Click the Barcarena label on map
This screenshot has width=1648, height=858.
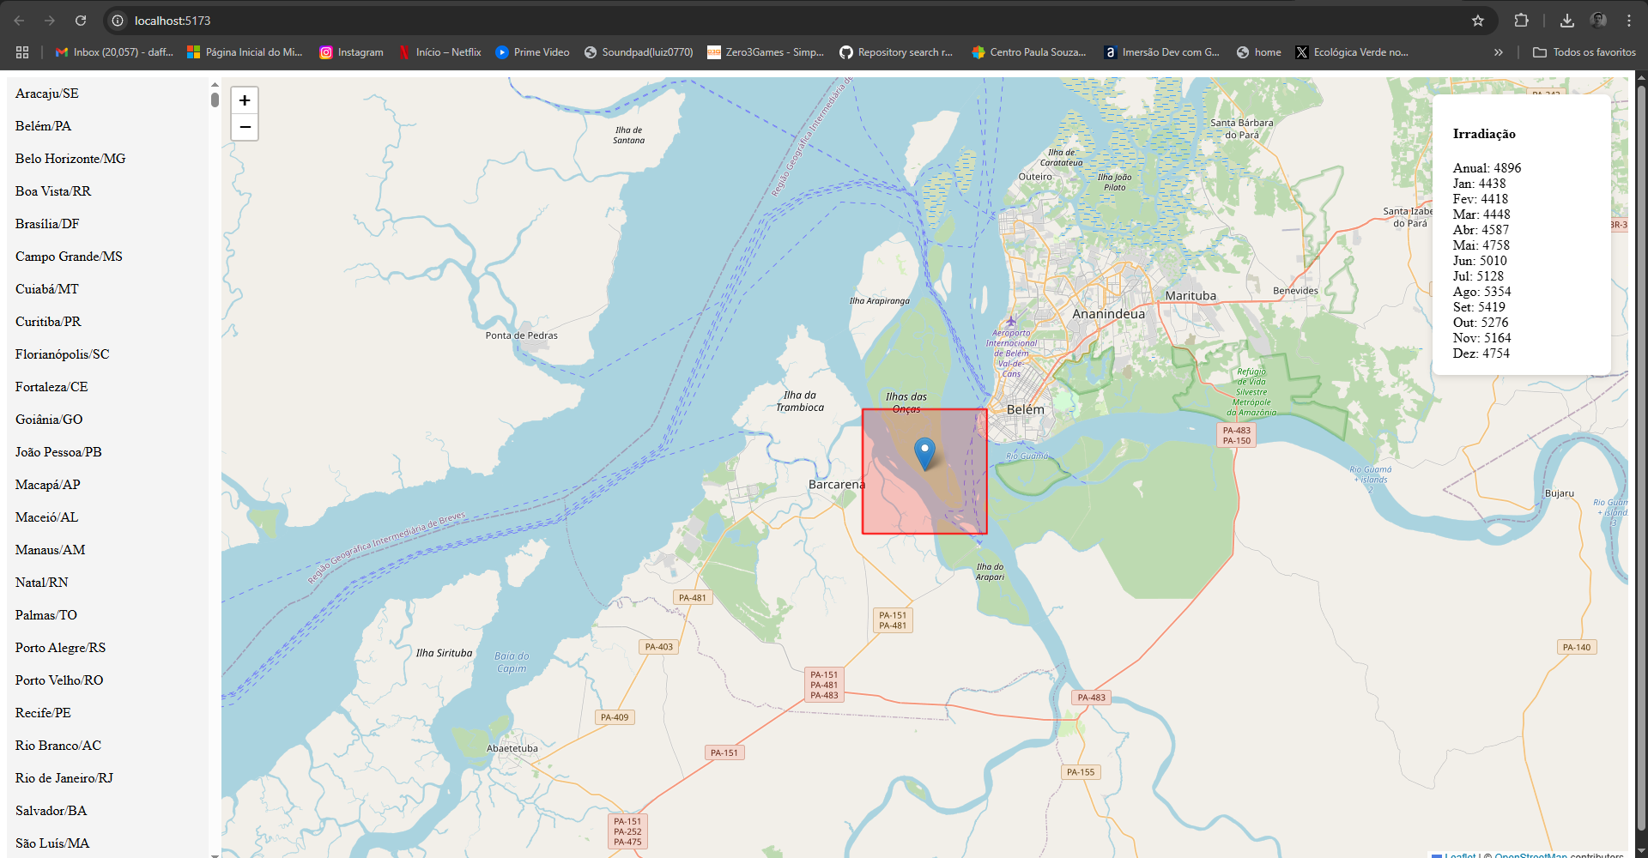[837, 485]
